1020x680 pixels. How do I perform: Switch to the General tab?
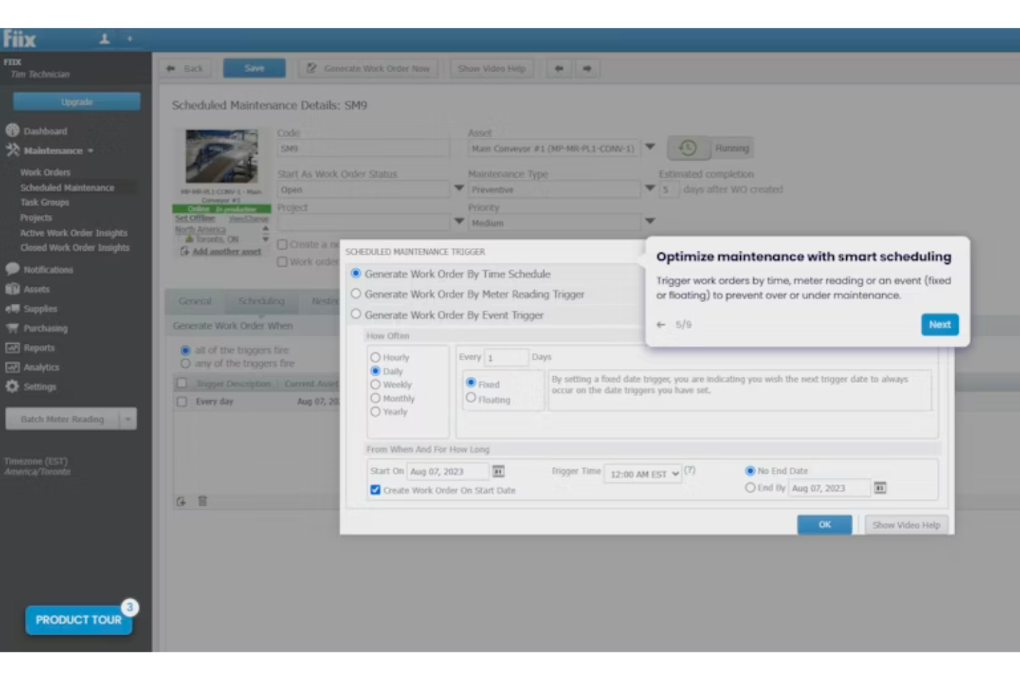(x=195, y=301)
